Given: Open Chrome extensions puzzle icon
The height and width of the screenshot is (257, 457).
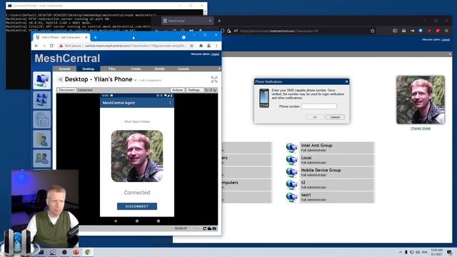Looking at the screenshot, I should click(x=201, y=46).
